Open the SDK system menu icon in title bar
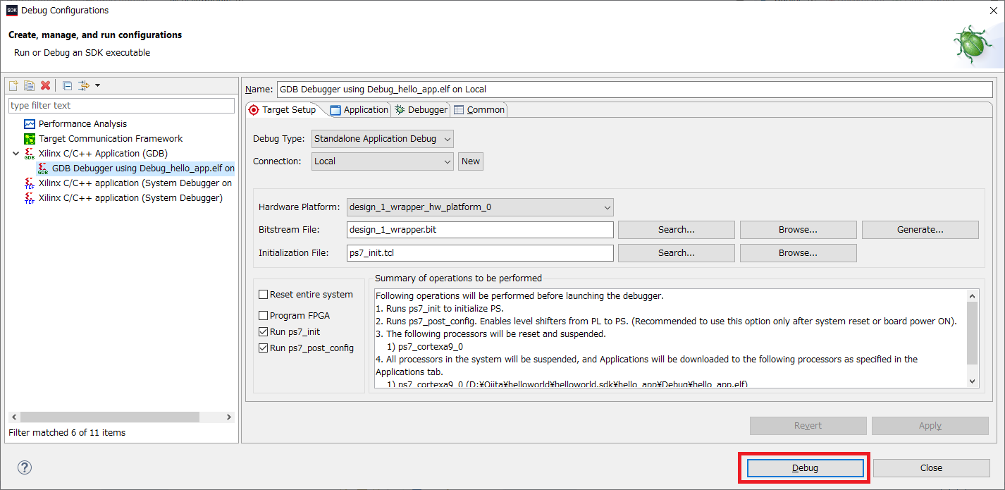This screenshot has width=1005, height=490. [12, 10]
